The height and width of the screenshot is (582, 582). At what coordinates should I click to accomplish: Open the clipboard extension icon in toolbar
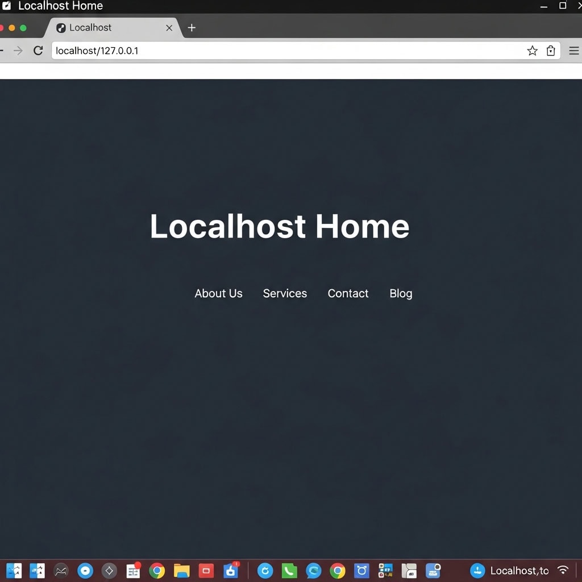[550, 51]
